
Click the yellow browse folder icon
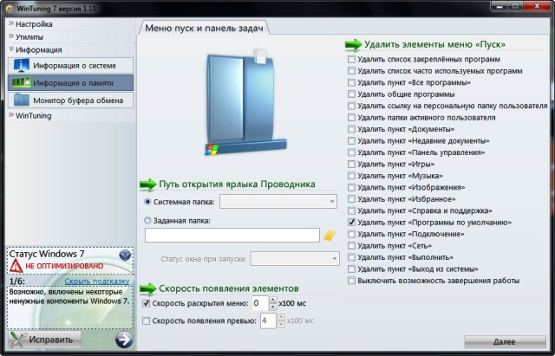pyautogui.click(x=330, y=236)
